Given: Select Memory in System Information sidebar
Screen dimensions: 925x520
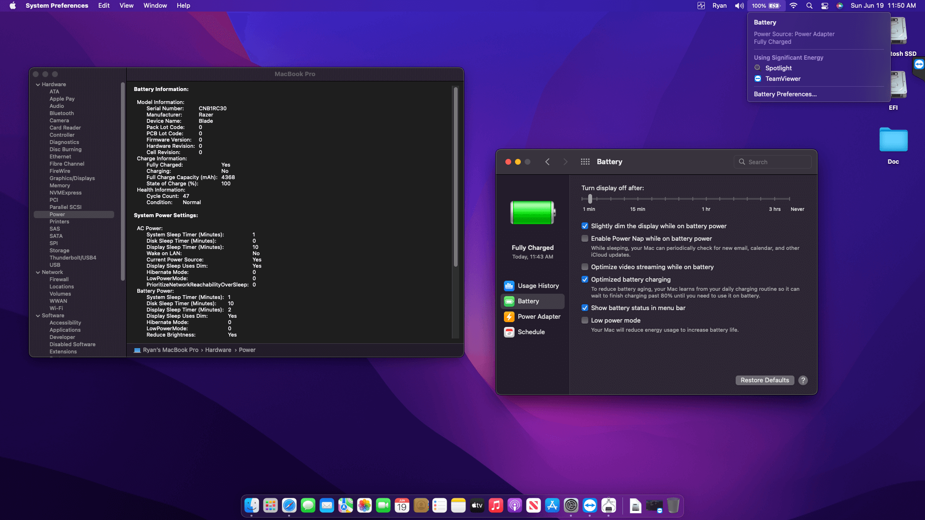Looking at the screenshot, I should [x=60, y=186].
